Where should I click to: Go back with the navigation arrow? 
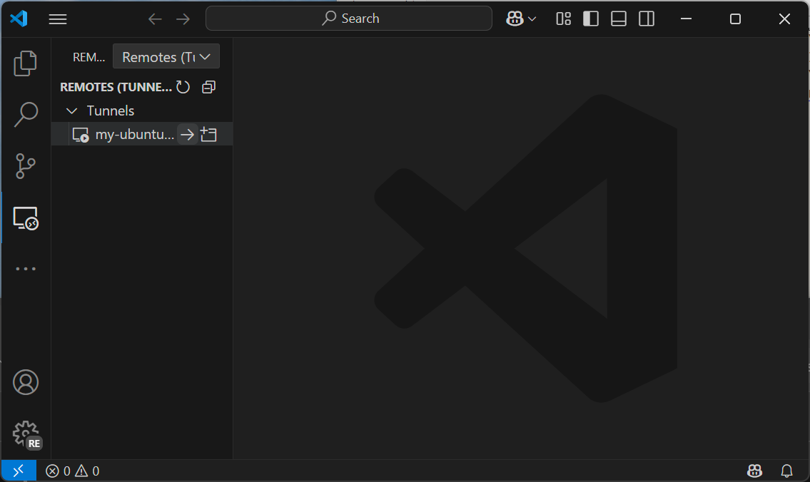[x=155, y=19]
